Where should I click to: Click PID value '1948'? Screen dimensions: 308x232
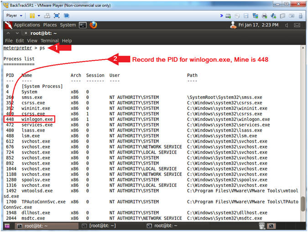[x=11, y=213]
